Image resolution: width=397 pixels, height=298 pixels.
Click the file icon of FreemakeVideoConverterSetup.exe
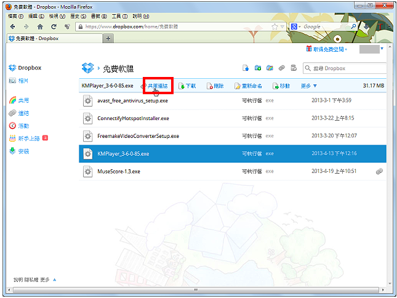click(87, 136)
